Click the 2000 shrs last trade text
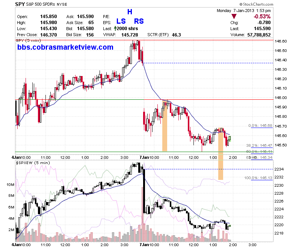The height and width of the screenshot is (248, 293). tap(127, 29)
